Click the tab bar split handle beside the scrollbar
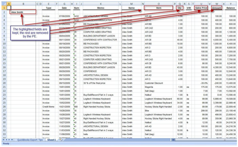This screenshot has height=147, width=238. [x=171, y=140]
